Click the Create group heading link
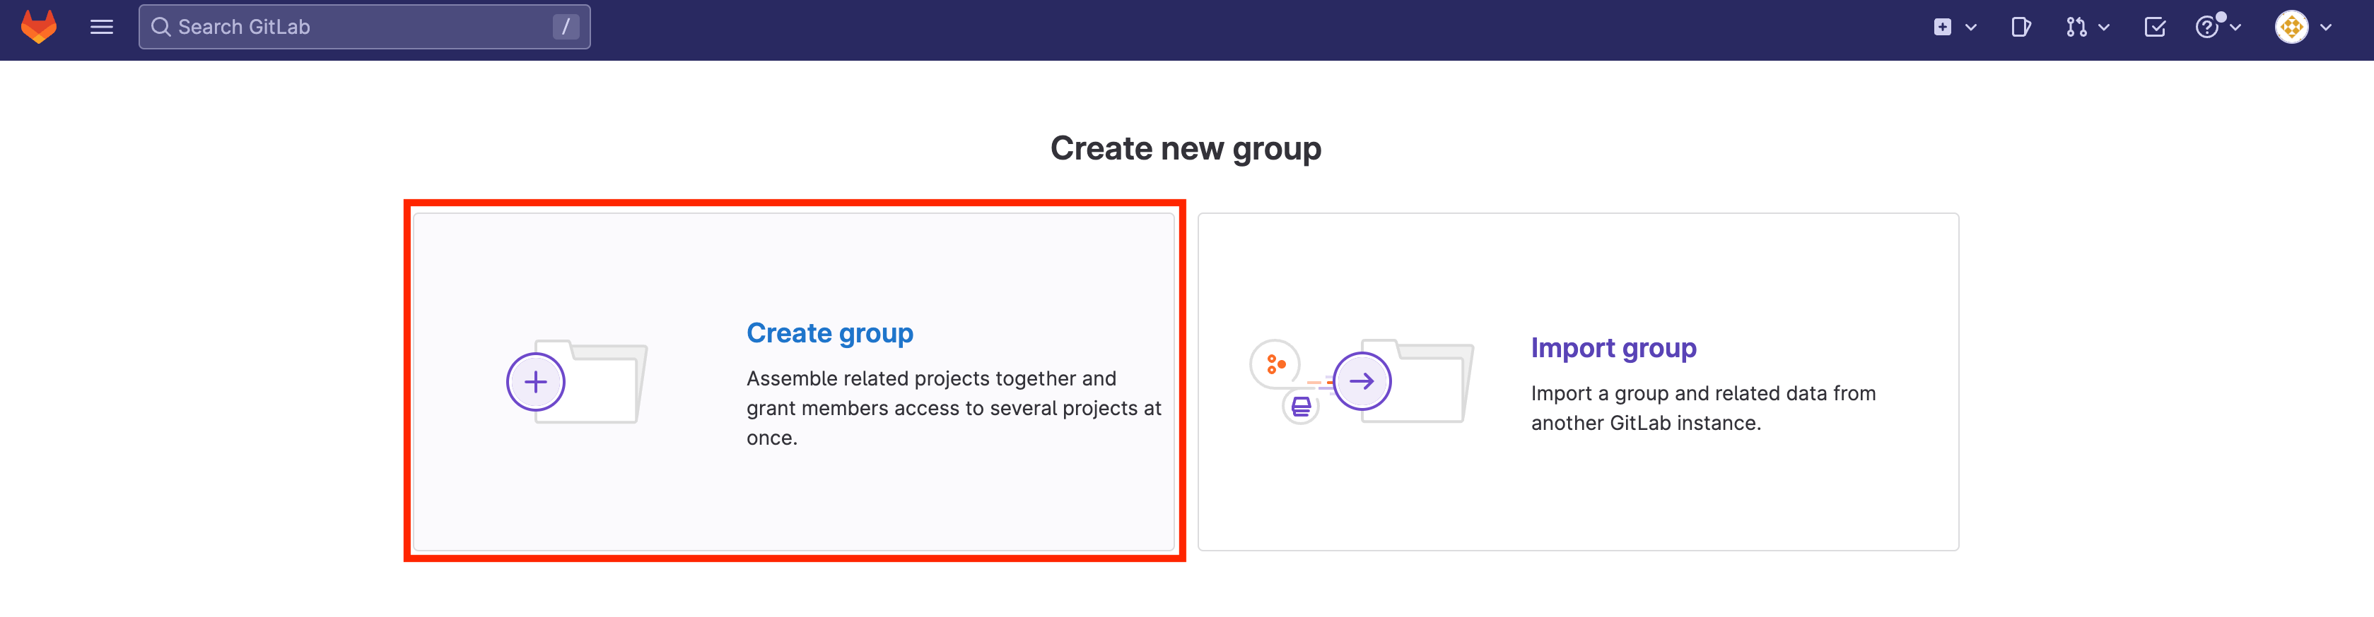Image resolution: width=2374 pixels, height=617 pixels. coord(829,333)
